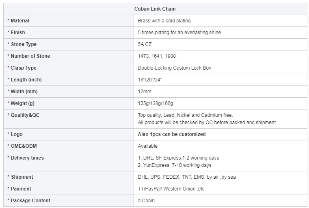Select the Qualiity&QC row label

tap(25, 115)
